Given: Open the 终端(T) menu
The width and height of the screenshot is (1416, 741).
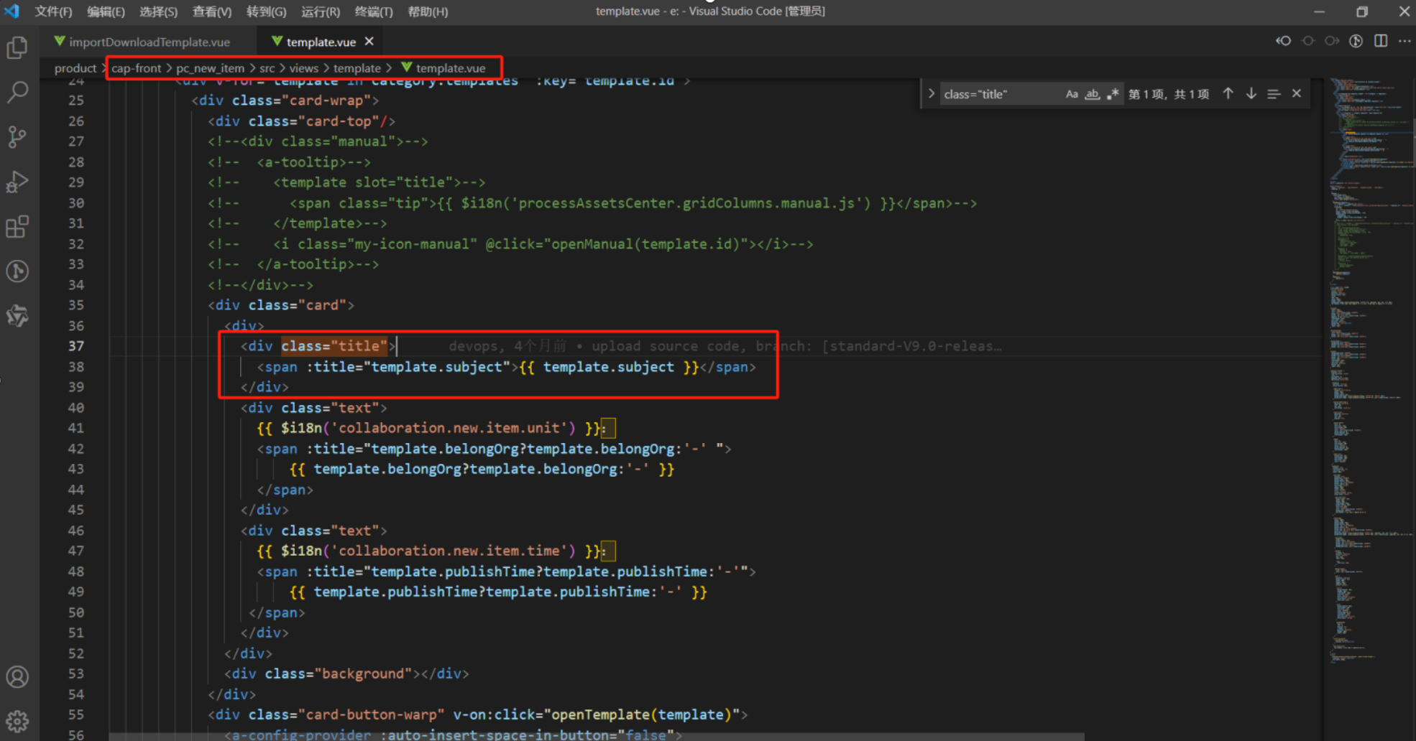Looking at the screenshot, I should [x=374, y=11].
